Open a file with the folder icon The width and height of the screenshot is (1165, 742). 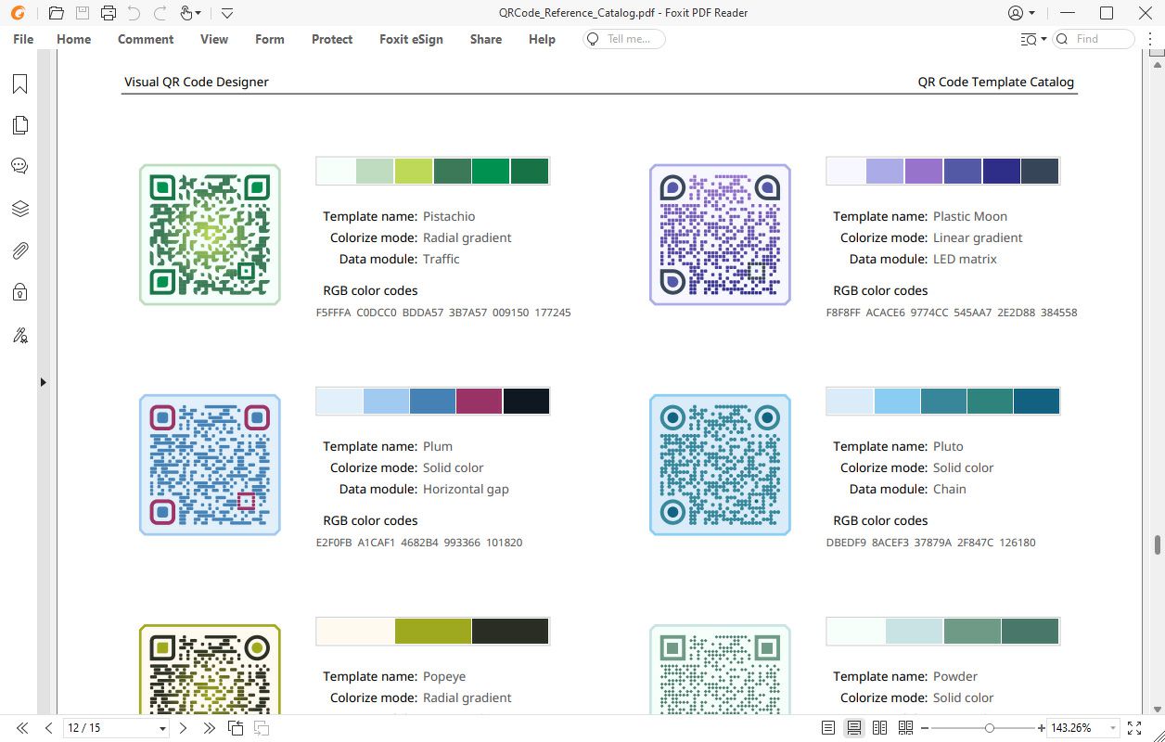56,13
